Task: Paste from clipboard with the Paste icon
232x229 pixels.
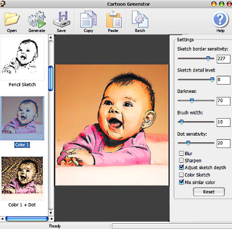Action: (x=113, y=19)
